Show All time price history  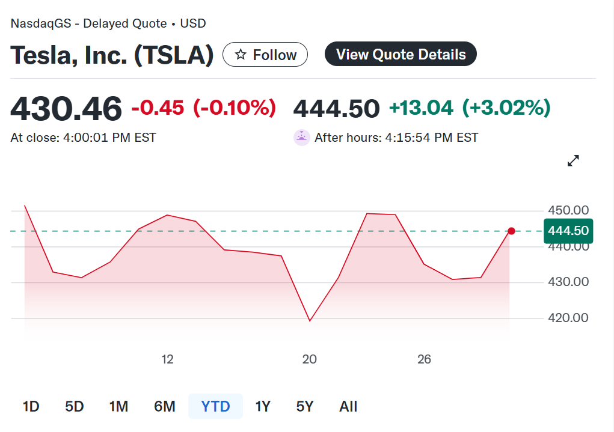(348, 407)
